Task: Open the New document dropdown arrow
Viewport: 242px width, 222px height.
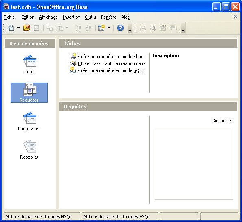Action: click(18, 28)
